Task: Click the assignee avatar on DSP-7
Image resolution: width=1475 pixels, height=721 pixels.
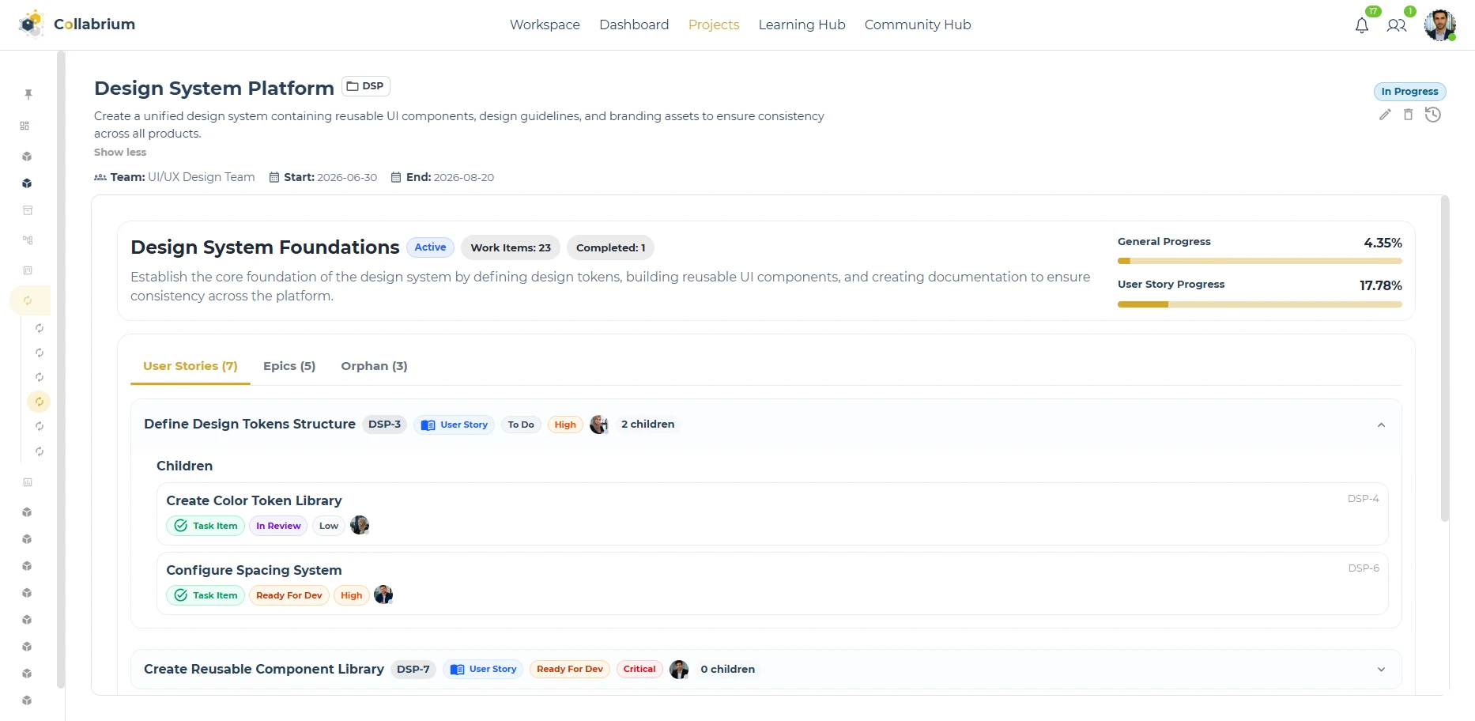Action: 679,670
